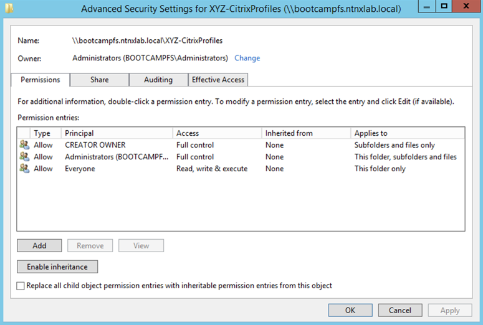Click the Everyone entry user group icon

click(24, 168)
